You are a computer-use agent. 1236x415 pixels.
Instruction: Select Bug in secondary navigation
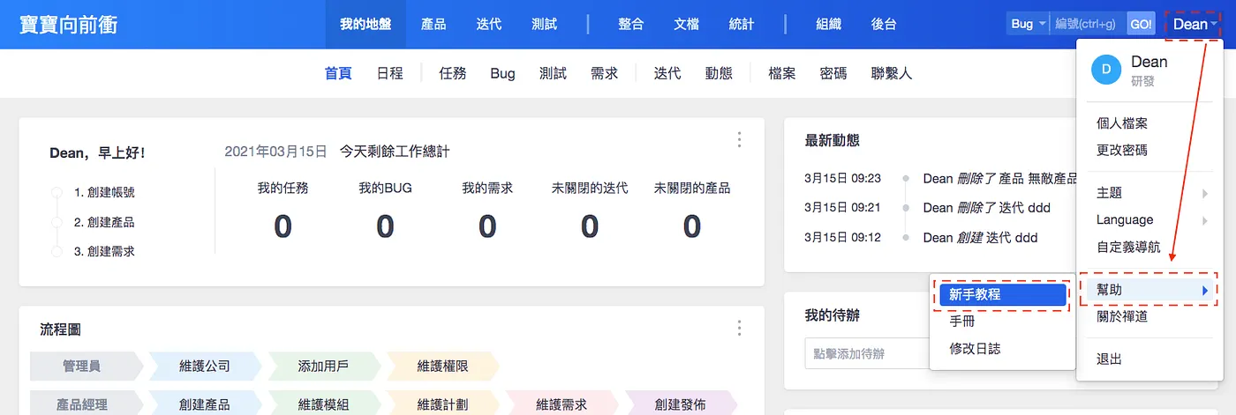tap(502, 73)
